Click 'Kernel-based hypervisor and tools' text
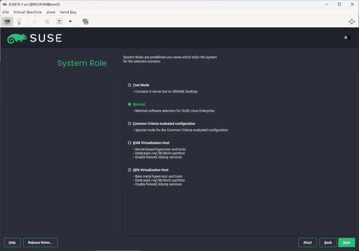 coord(160,149)
